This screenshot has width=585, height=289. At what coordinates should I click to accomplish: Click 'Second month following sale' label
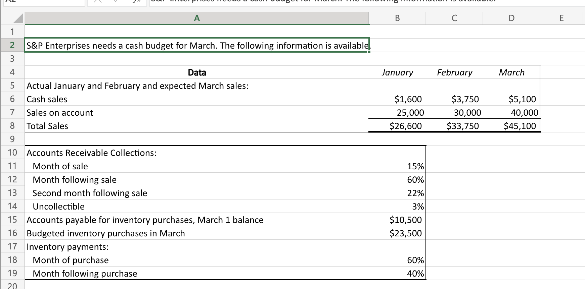(90, 193)
